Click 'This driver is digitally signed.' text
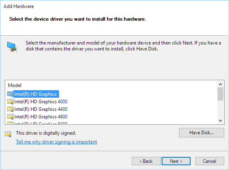229x170 pixels. point(46,133)
